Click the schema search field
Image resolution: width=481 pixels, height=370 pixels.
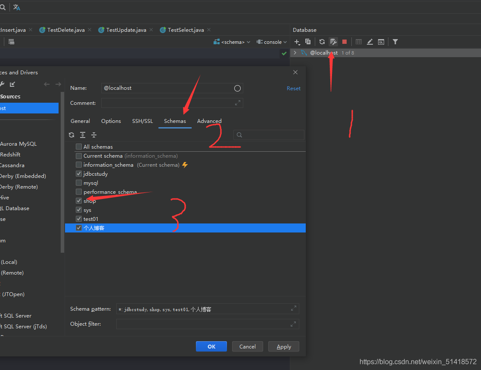(x=269, y=135)
